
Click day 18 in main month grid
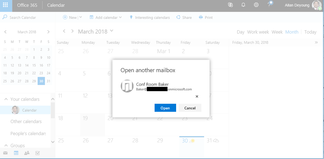[x=68, y=125]
